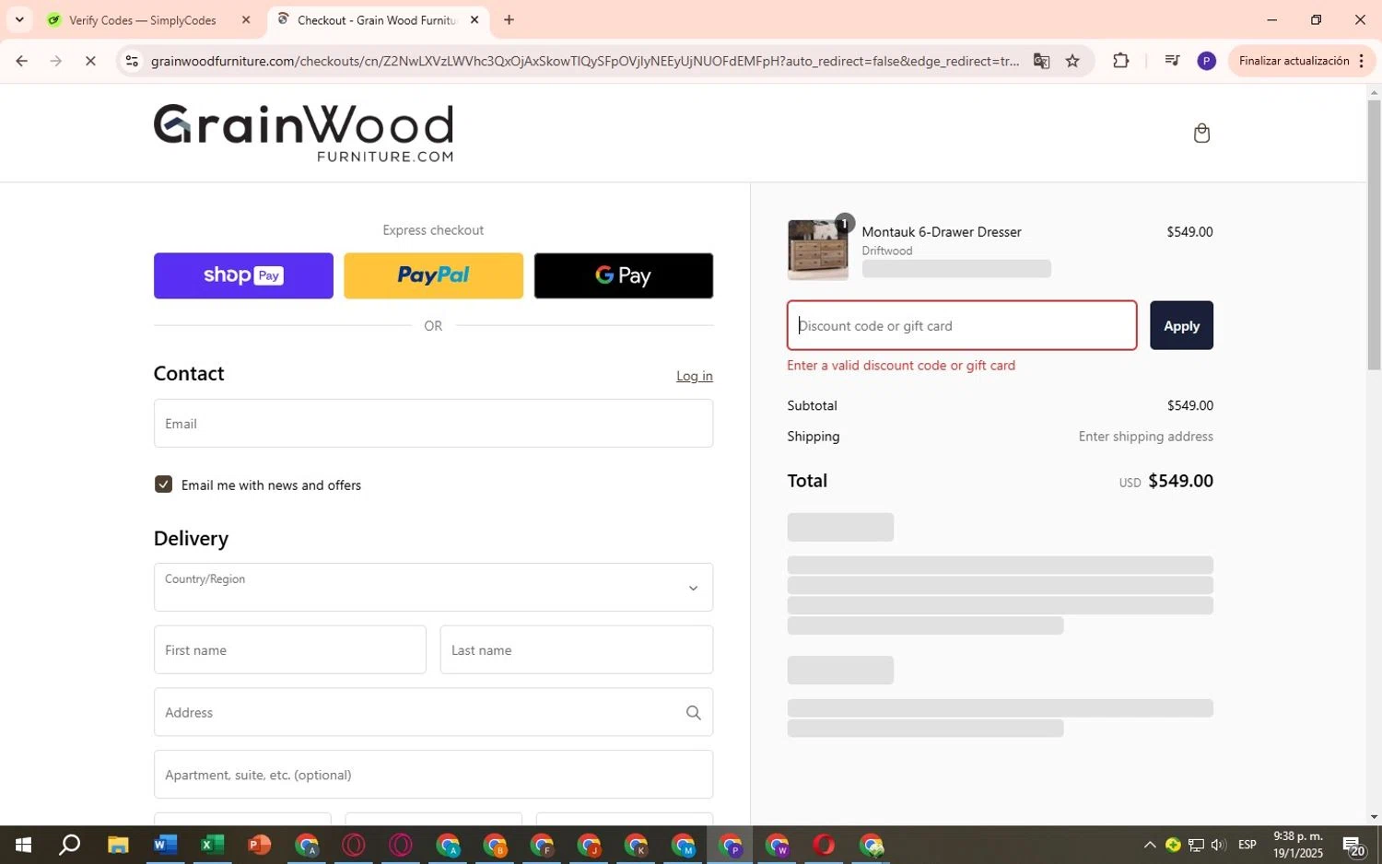
Task: Click the Montauk dresser product thumbnail
Action: click(x=817, y=250)
